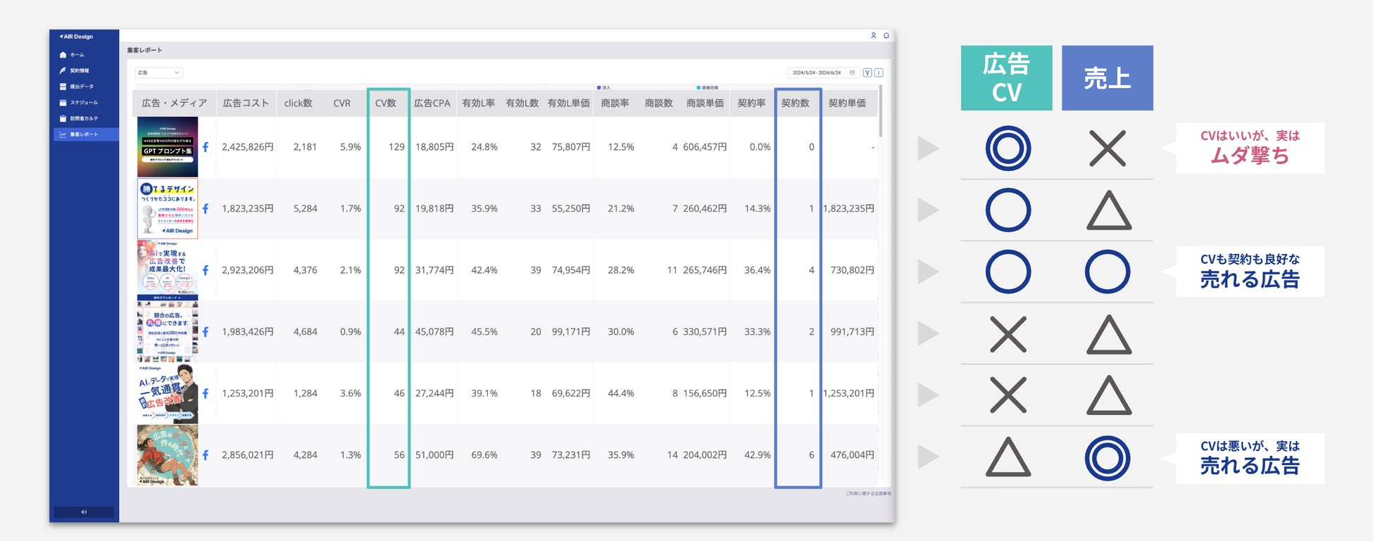Go to ホーム menu item

click(x=77, y=55)
